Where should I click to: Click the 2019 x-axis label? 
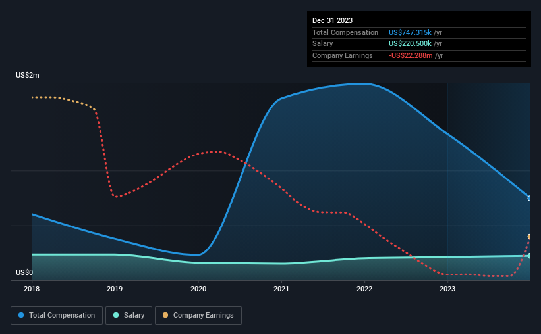click(x=115, y=289)
